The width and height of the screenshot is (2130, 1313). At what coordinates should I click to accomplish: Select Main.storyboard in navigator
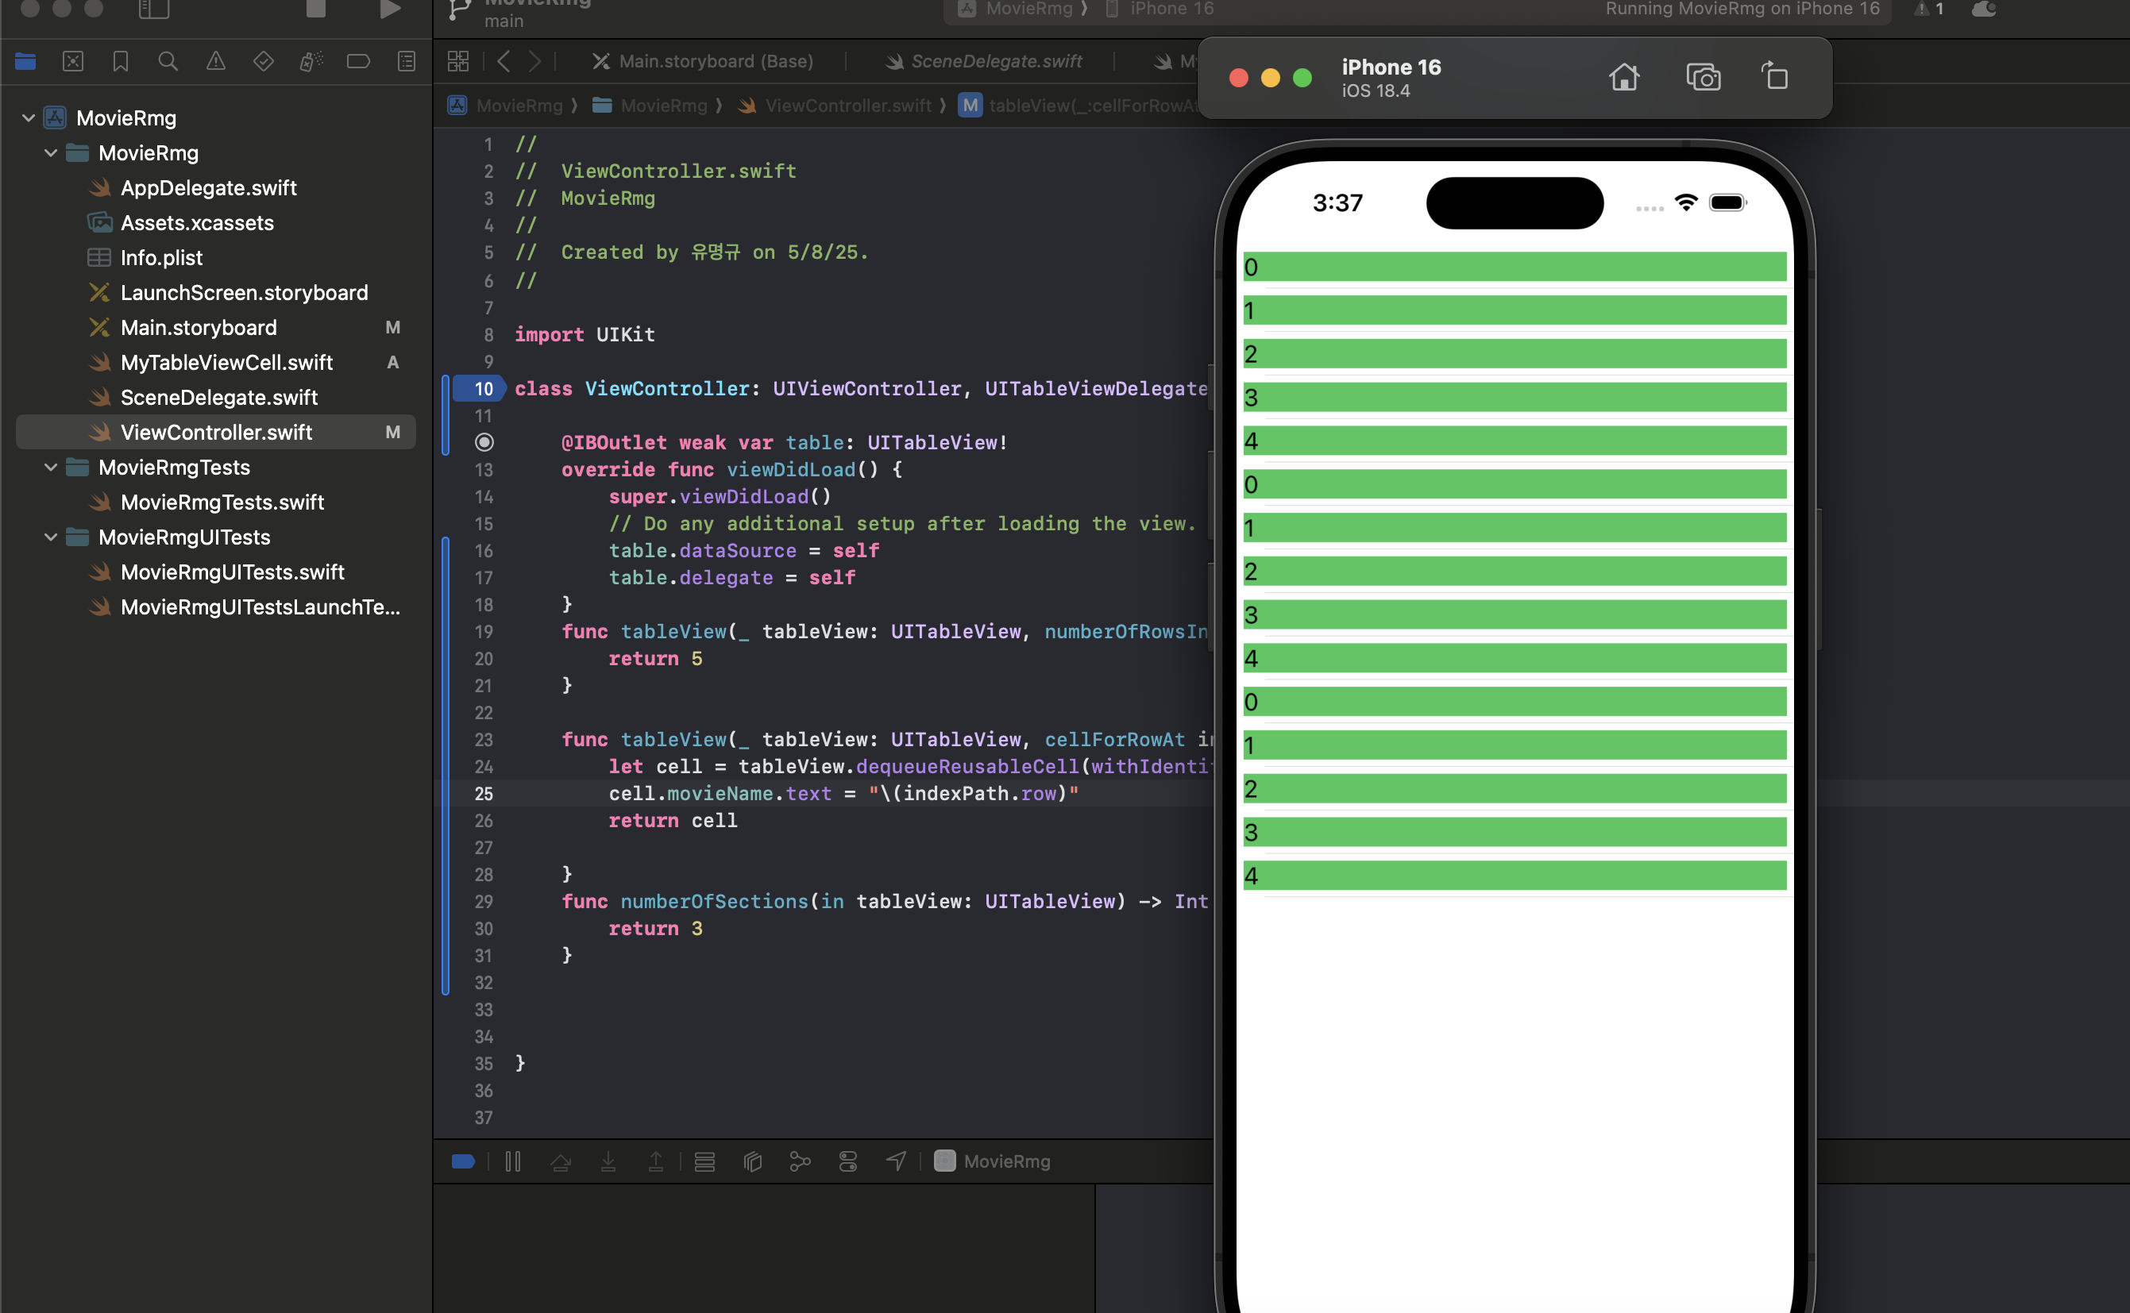[x=199, y=327]
